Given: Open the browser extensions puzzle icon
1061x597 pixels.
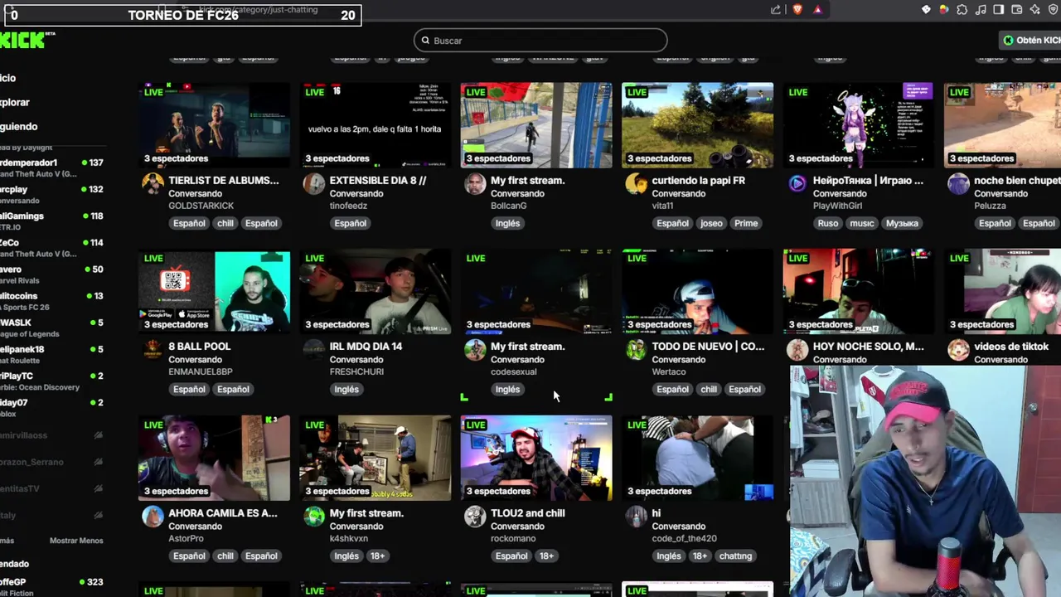Looking at the screenshot, I should 962,10.
